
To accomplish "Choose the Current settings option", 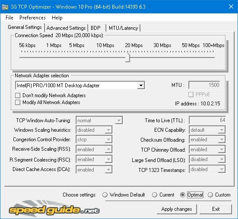I will (155, 195).
